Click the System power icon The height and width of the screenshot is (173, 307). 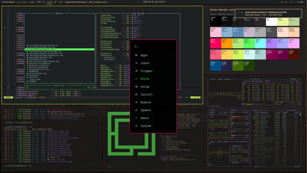tap(136, 126)
